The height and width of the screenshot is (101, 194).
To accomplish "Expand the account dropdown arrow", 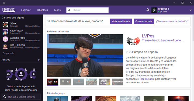I will 190,10.
